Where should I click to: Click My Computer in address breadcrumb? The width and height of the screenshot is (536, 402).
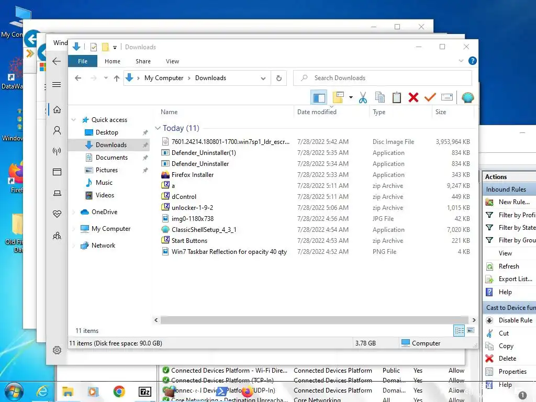164,78
